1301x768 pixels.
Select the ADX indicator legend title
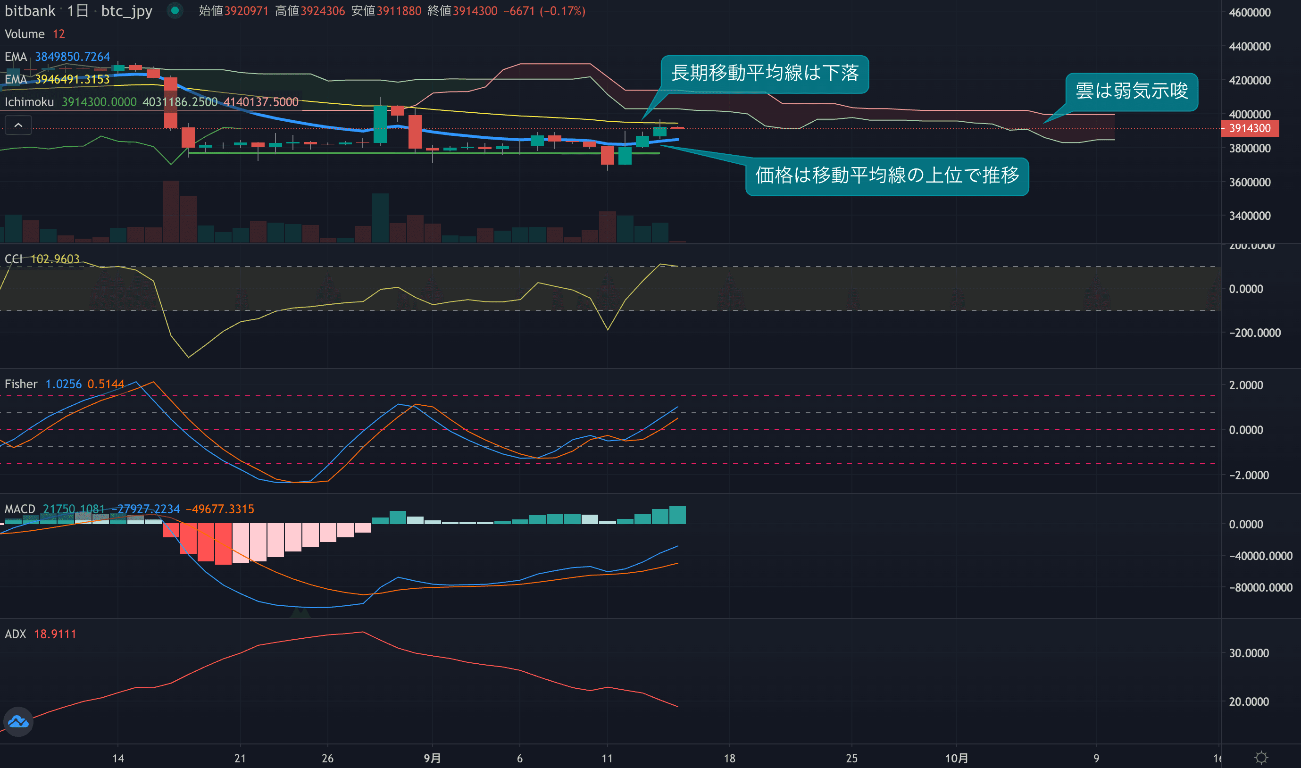[x=16, y=634]
